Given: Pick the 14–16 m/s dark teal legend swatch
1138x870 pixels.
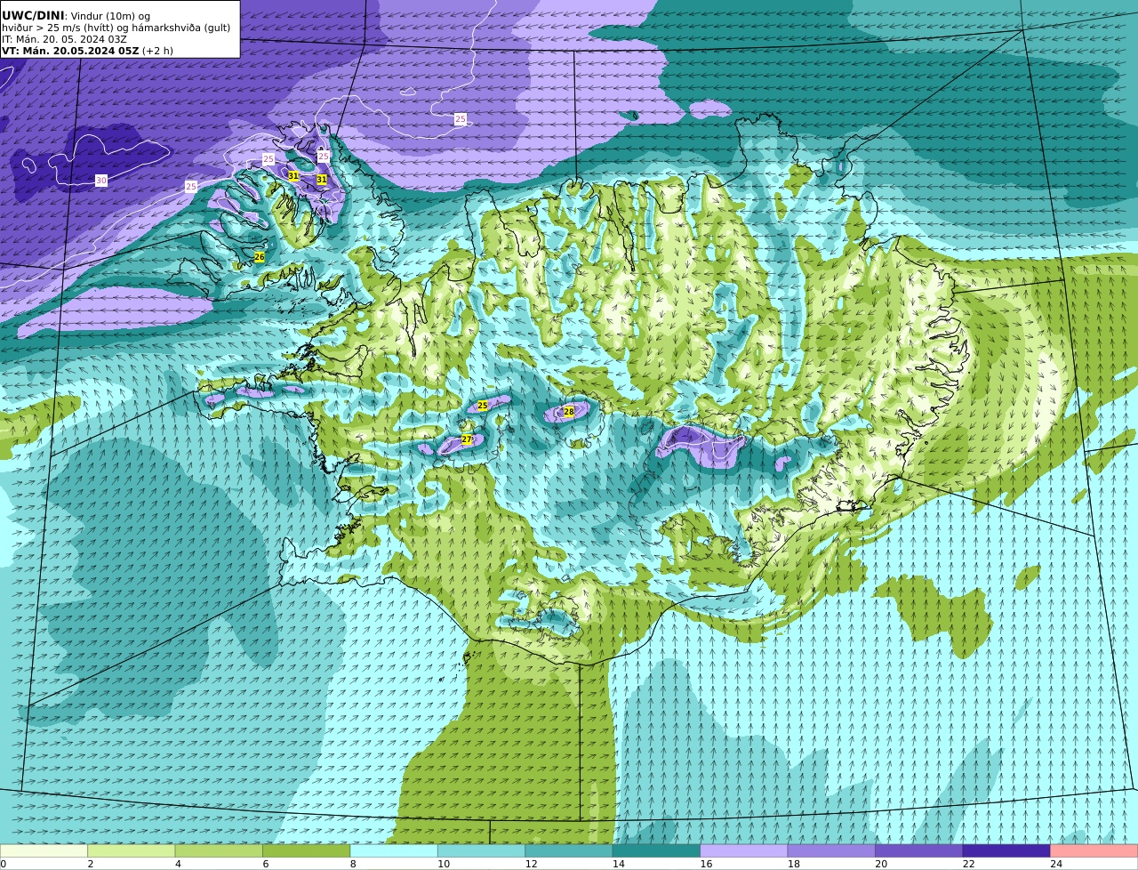Looking at the screenshot, I should click(656, 850).
